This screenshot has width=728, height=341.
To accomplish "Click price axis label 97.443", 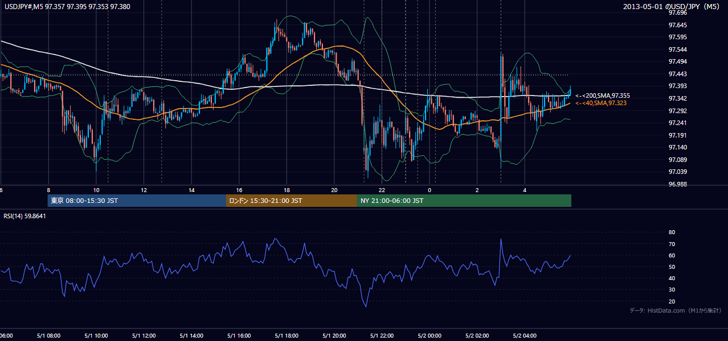I will pos(678,74).
